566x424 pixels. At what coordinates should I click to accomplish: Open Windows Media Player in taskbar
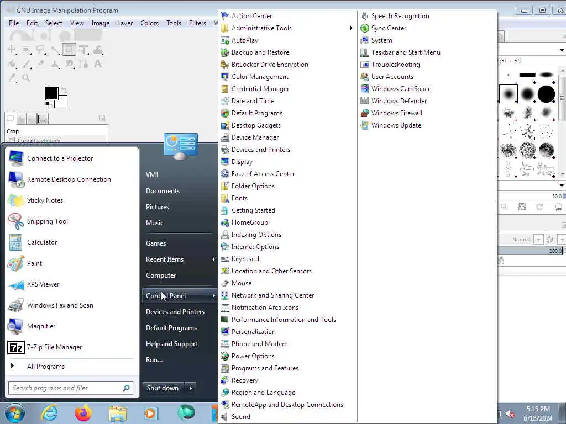151,413
